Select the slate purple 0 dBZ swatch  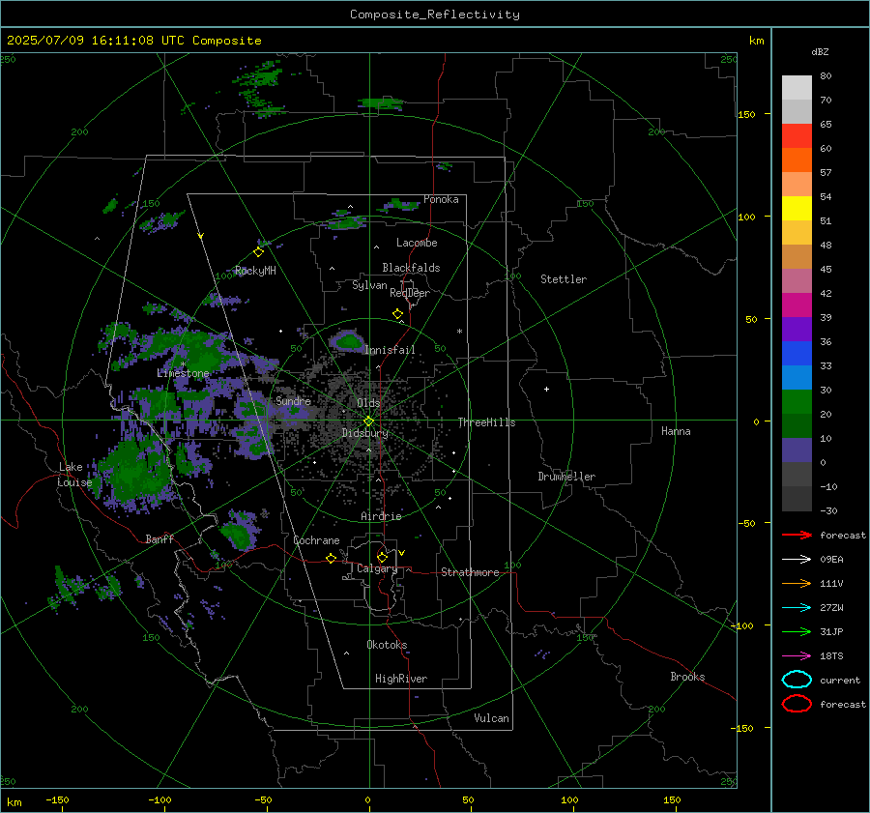click(x=797, y=450)
